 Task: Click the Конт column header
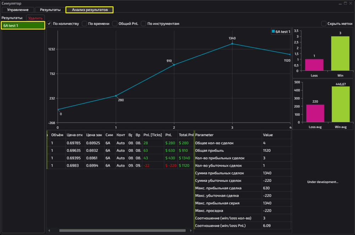(x=121, y=135)
